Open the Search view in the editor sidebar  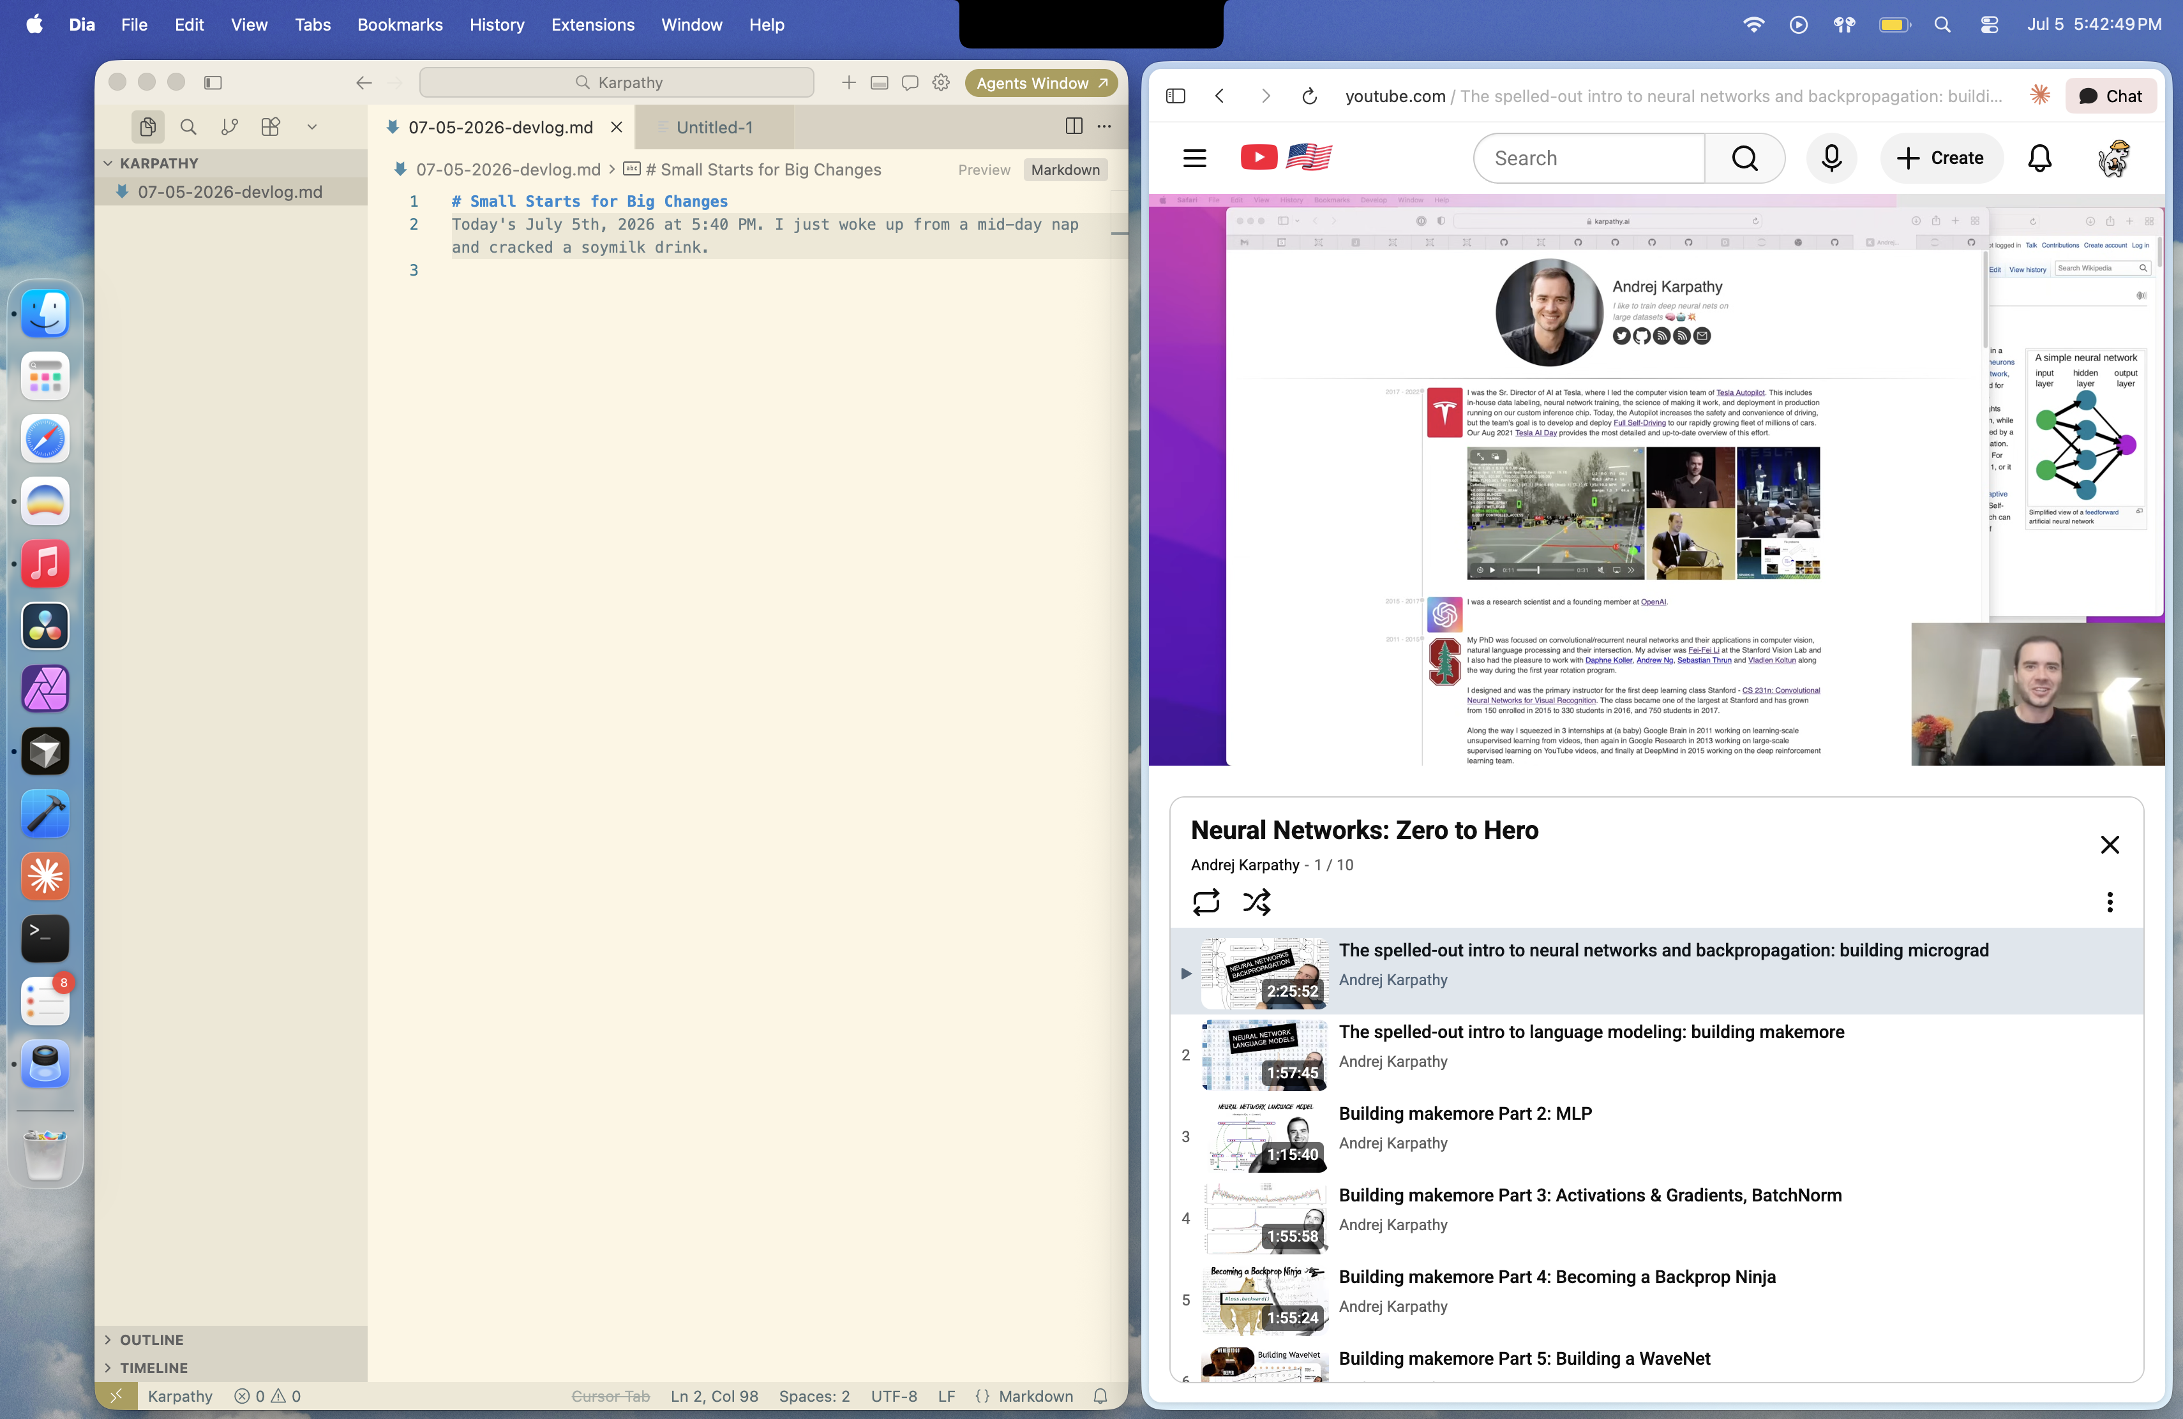point(188,126)
